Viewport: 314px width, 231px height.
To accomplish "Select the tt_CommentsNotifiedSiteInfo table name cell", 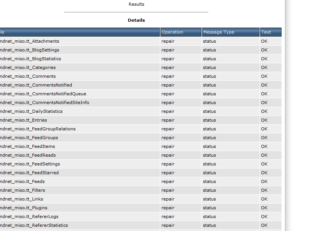I will pyautogui.click(x=80, y=103).
